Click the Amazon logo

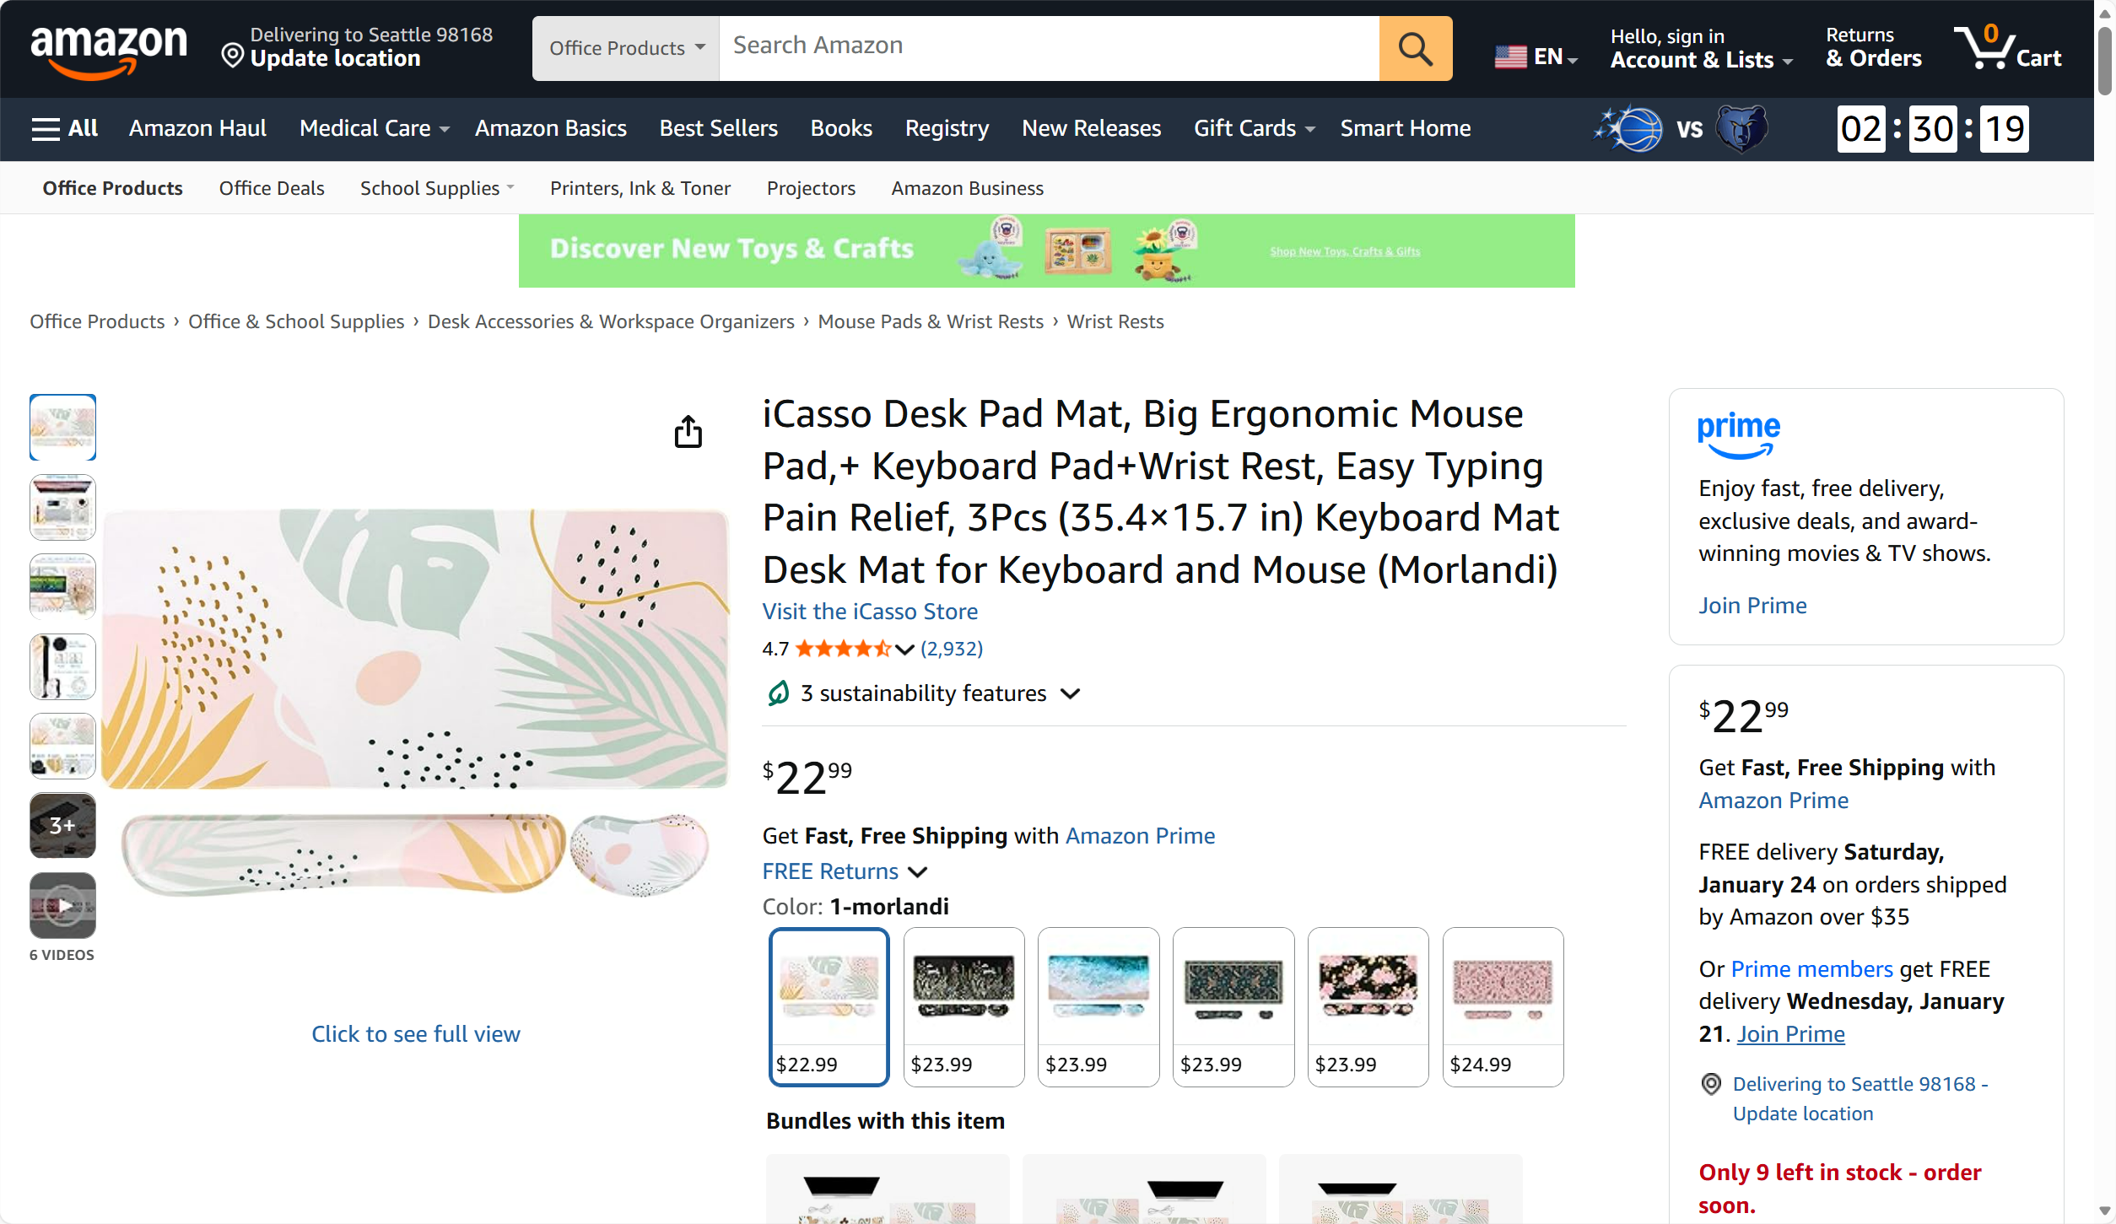(109, 49)
